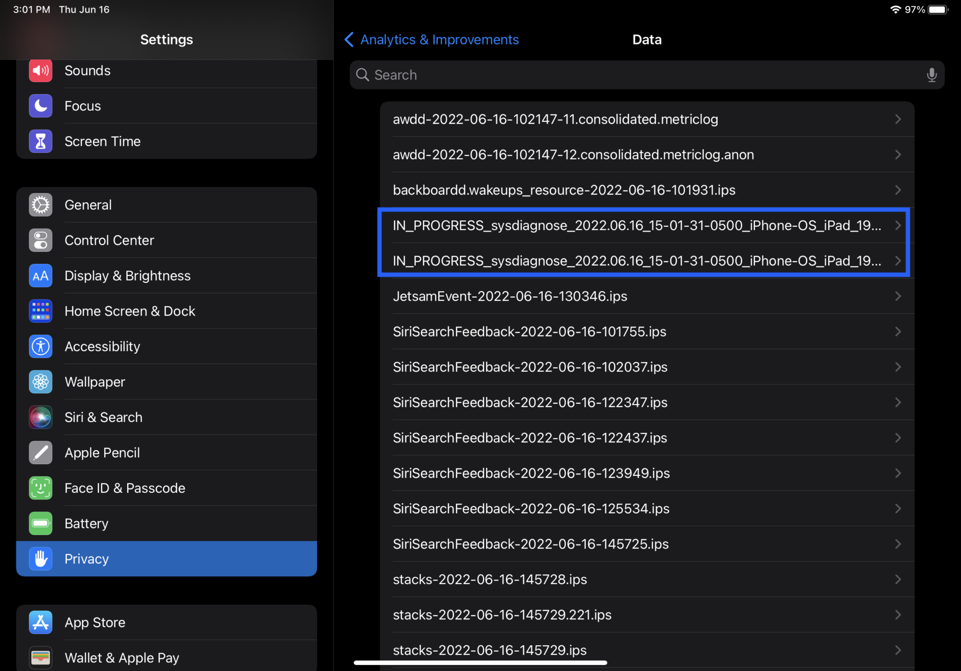Open backboardd.wakeups_resource-2022-06-16-101931.ips
The height and width of the screenshot is (671, 961).
click(647, 190)
